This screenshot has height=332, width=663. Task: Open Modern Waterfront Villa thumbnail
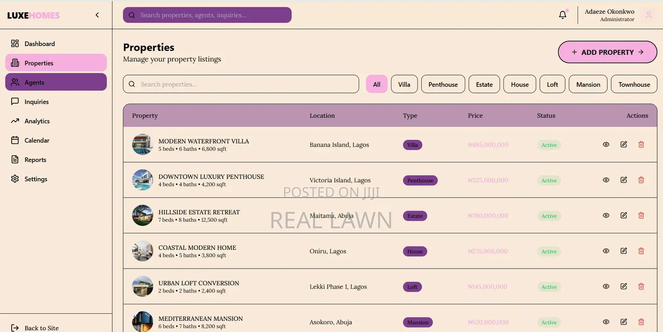(143, 144)
